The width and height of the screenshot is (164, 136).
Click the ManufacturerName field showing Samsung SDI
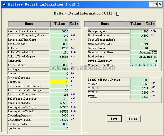tap(144, 52)
